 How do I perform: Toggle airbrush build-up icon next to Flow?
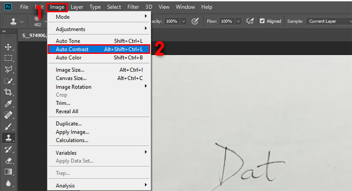251,21
